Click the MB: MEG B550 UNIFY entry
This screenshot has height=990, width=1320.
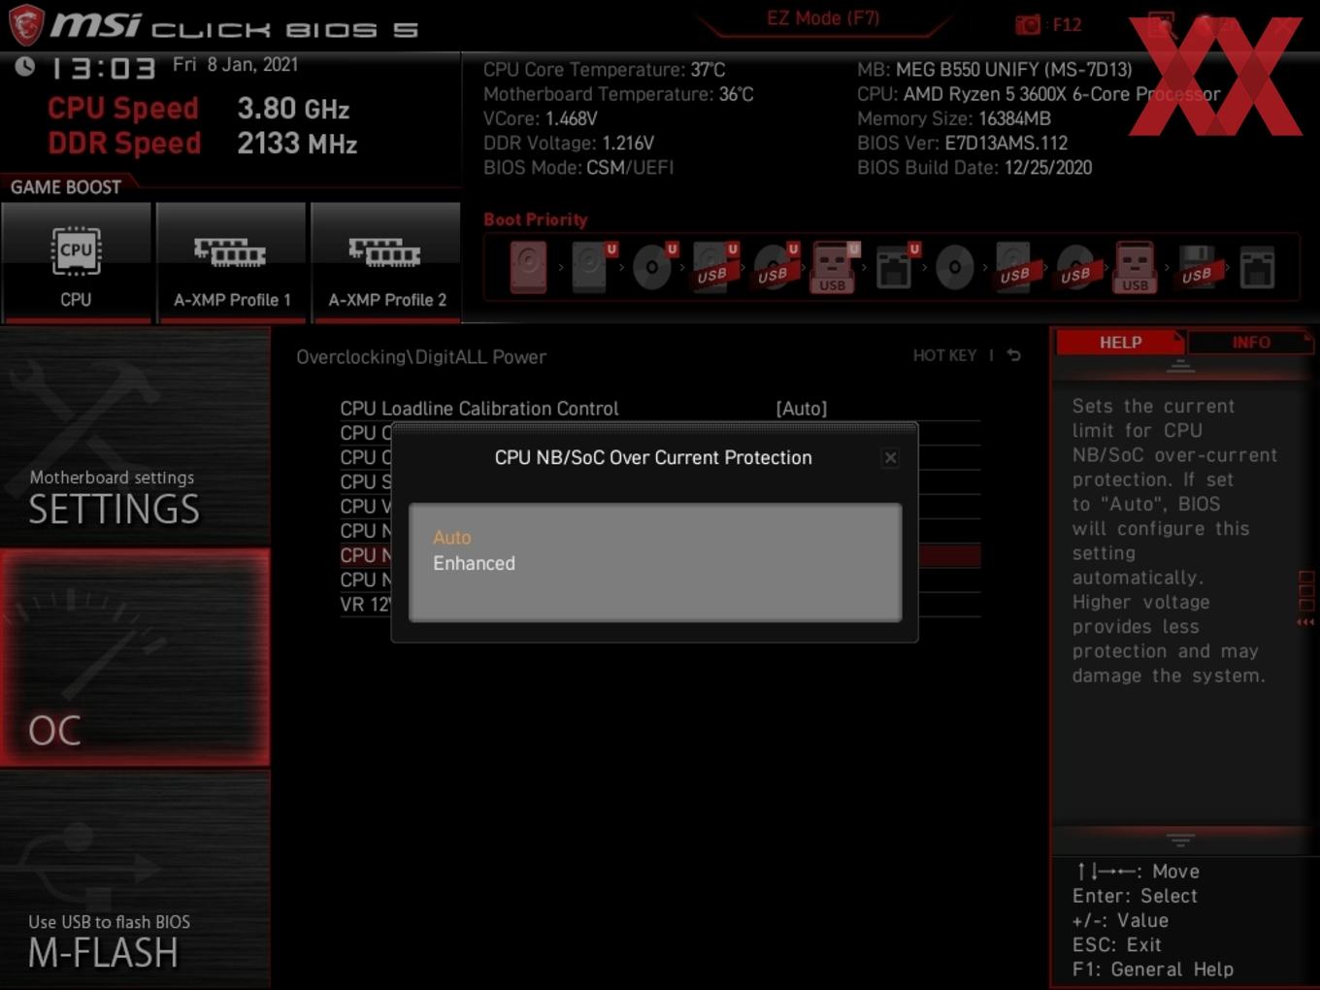tap(995, 70)
